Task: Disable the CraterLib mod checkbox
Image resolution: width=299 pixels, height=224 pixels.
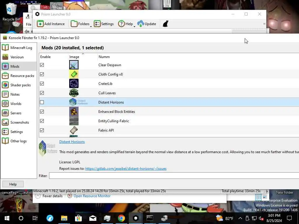Action: coord(42,84)
